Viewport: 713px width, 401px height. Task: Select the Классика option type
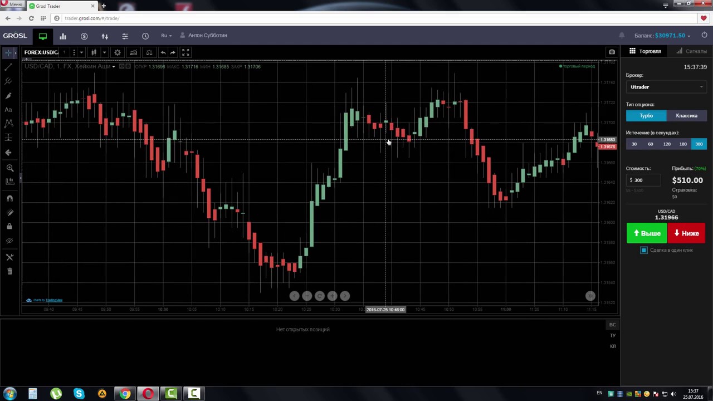coord(686,116)
